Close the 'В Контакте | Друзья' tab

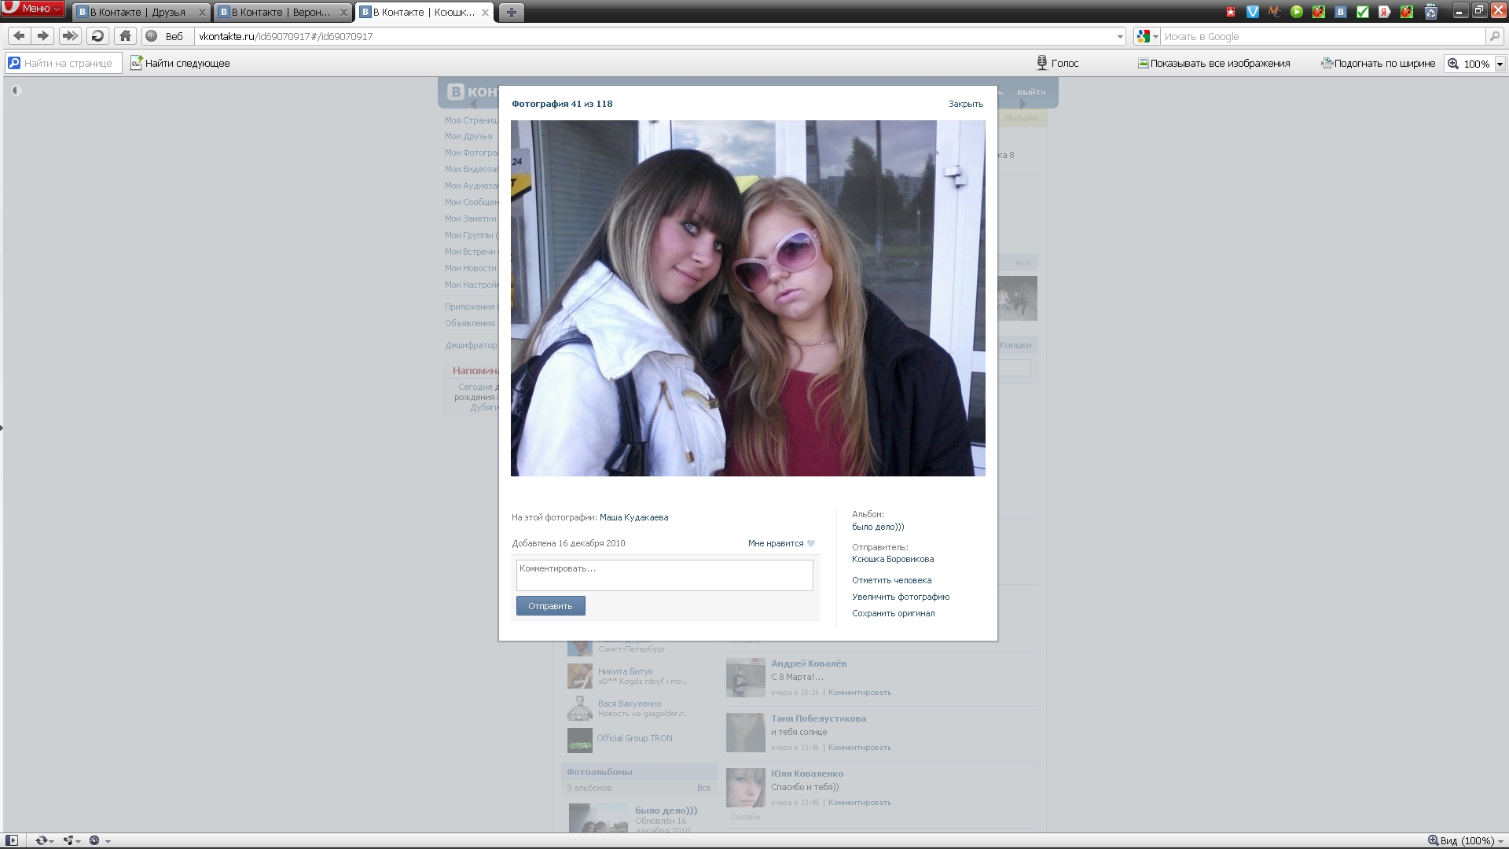pos(201,13)
